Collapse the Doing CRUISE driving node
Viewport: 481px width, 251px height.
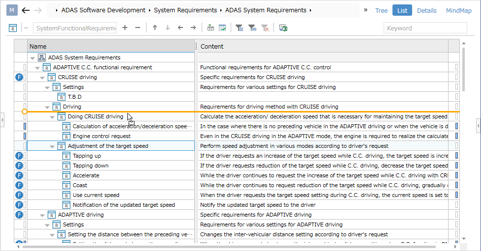coord(52,117)
